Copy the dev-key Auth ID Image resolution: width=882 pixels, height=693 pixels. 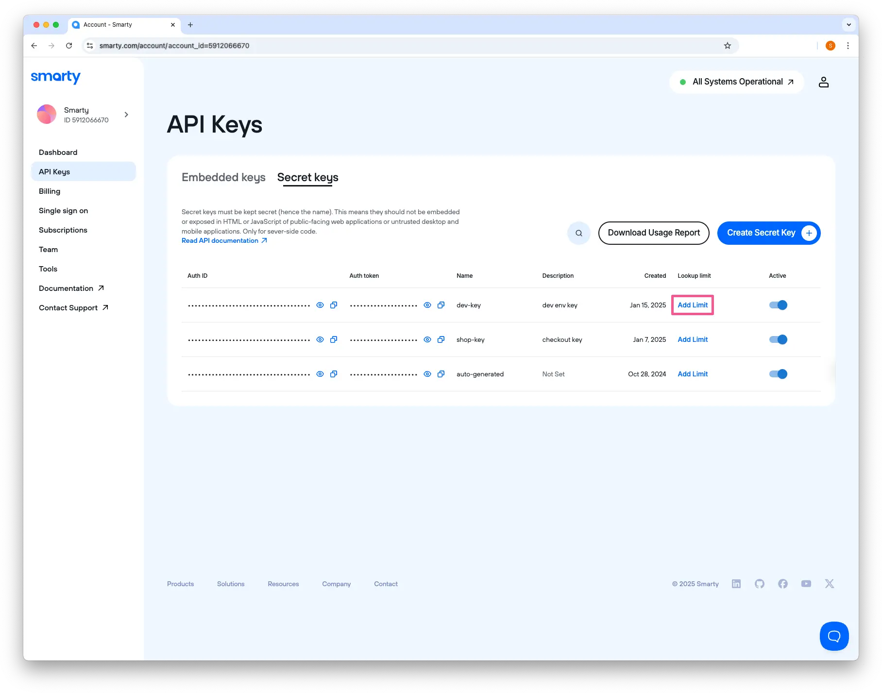(334, 305)
